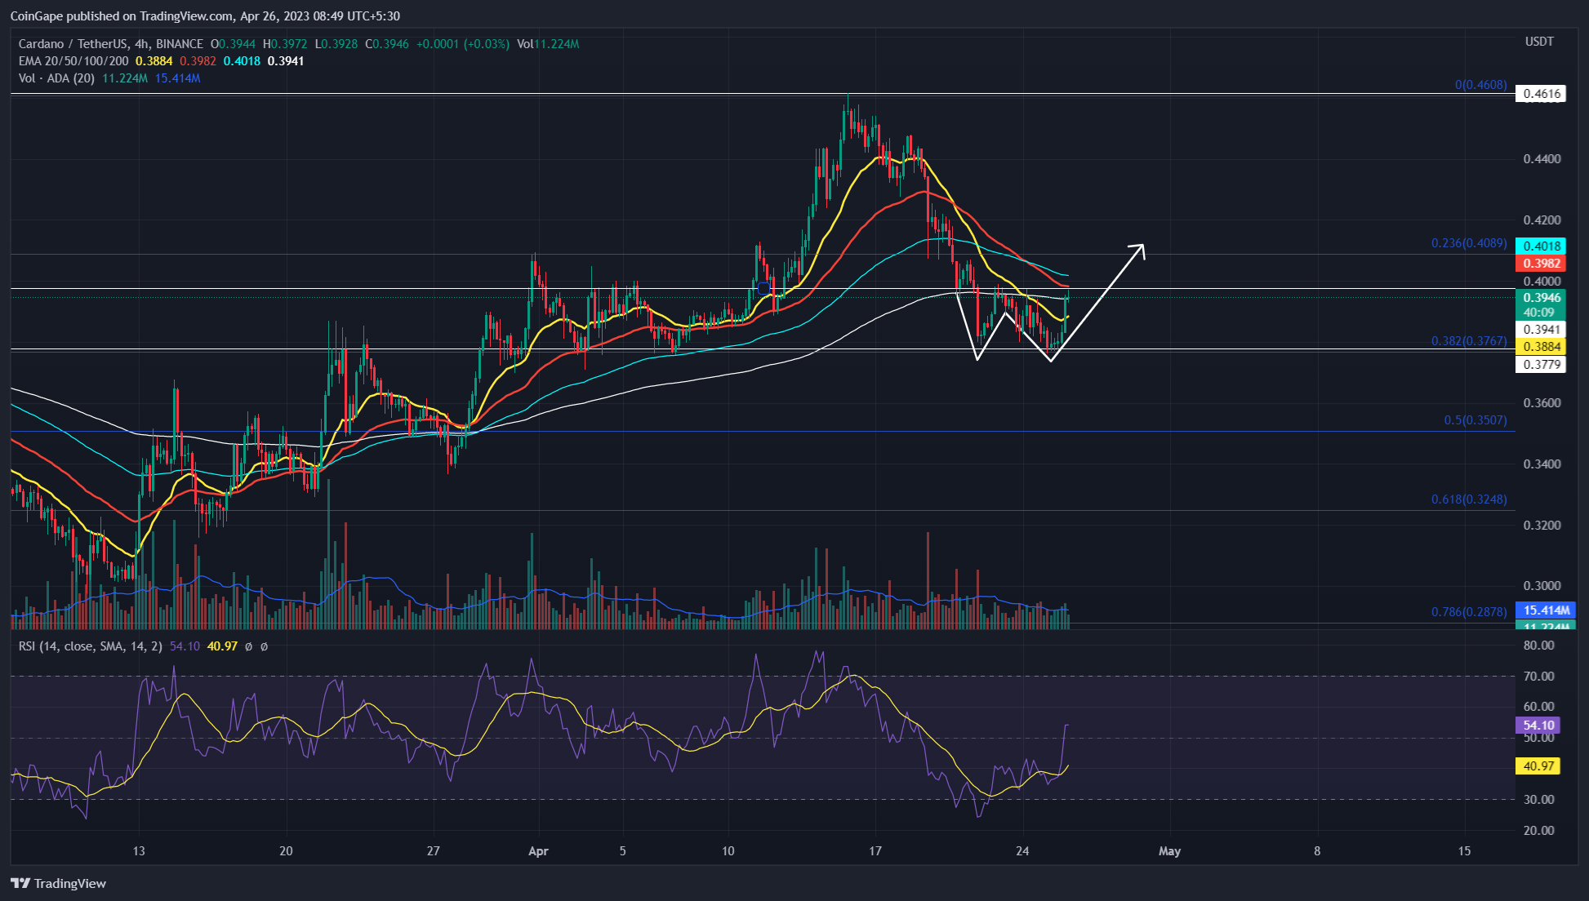Click the red 0.3982 EMA price tag
The image size is (1589, 901).
tap(1541, 264)
